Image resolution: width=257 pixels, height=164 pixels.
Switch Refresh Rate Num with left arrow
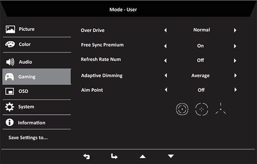point(165,61)
